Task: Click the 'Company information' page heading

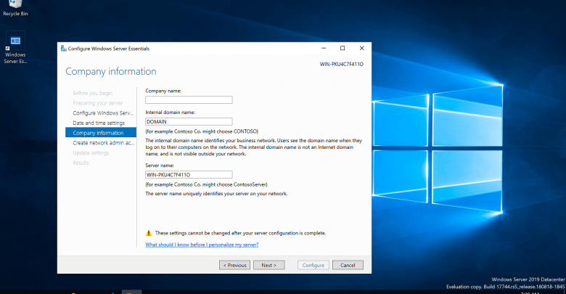Action: [x=111, y=72]
